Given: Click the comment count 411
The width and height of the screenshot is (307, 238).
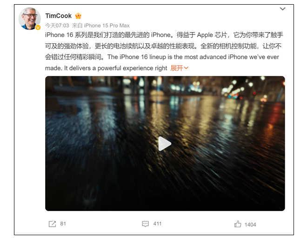Looking at the screenshot, I should click(157, 224).
